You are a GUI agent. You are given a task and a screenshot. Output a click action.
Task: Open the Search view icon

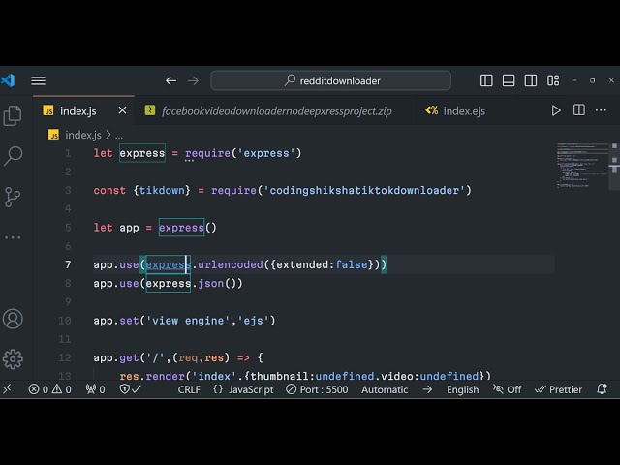[x=13, y=156]
